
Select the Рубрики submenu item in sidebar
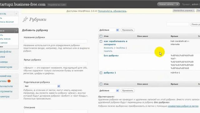pos(2,47)
